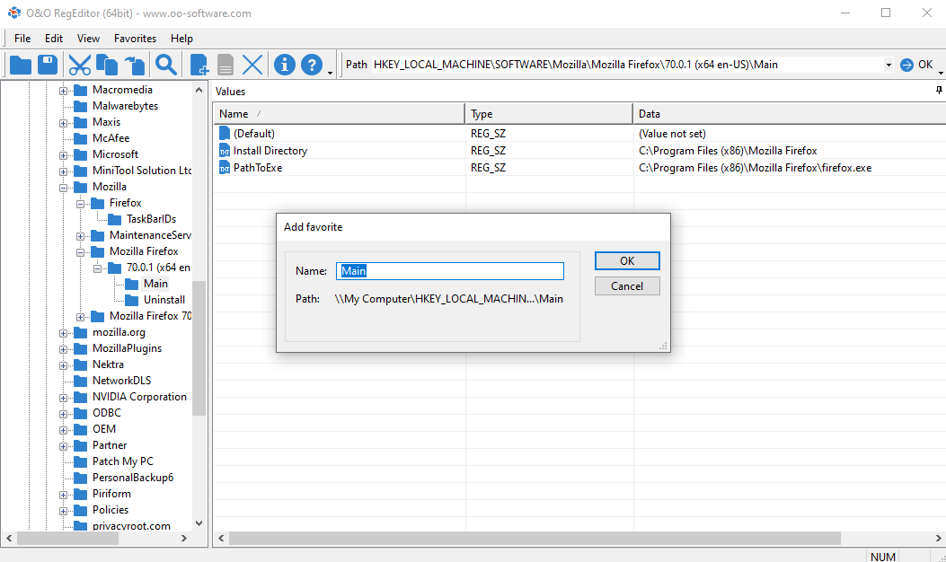
Task: Select the NetworkDLS key
Action: pyautogui.click(x=121, y=381)
